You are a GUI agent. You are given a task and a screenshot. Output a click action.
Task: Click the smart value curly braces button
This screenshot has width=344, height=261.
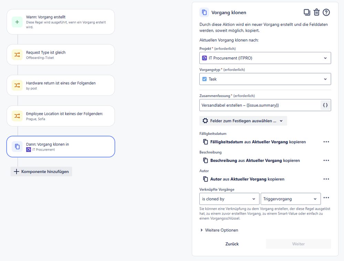325,105
